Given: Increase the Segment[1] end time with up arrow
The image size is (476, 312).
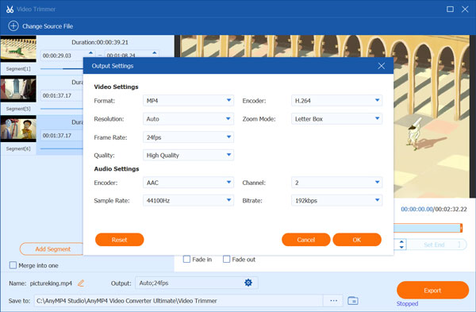Looking at the screenshot, I should click(155, 53).
